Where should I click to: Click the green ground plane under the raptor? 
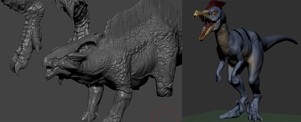pyautogui.click(x=242, y=116)
